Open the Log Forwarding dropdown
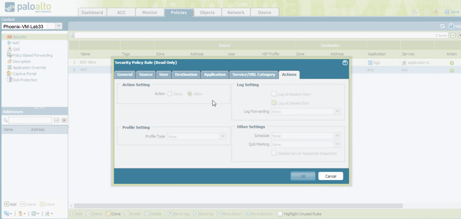461x219 pixels. point(337,111)
